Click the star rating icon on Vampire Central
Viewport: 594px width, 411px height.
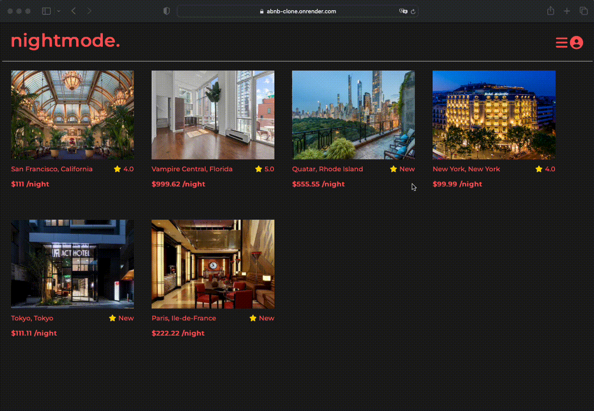(x=259, y=169)
